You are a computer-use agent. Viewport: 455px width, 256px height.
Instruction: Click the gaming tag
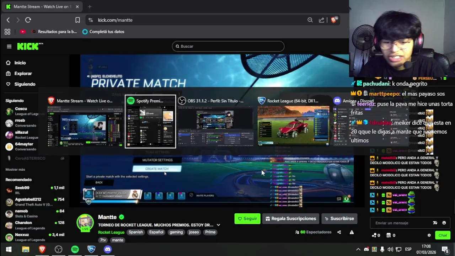coord(176,232)
